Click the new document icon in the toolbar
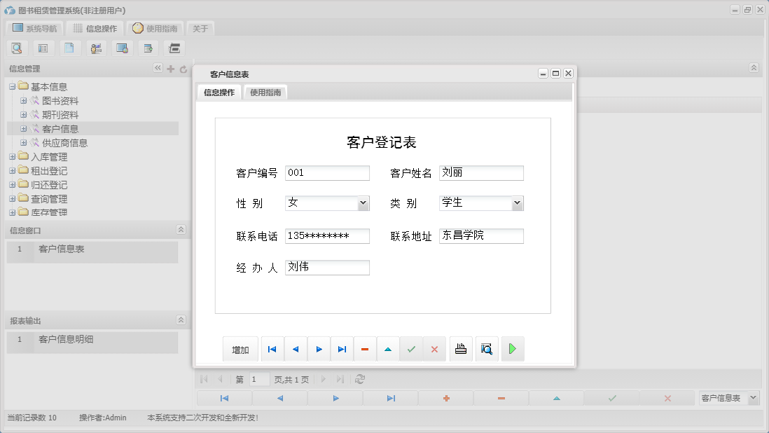This screenshot has height=433, width=769. point(69,48)
